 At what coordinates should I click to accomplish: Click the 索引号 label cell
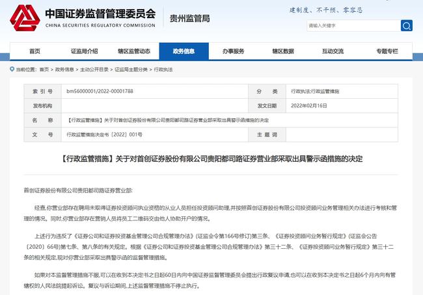pos(42,92)
